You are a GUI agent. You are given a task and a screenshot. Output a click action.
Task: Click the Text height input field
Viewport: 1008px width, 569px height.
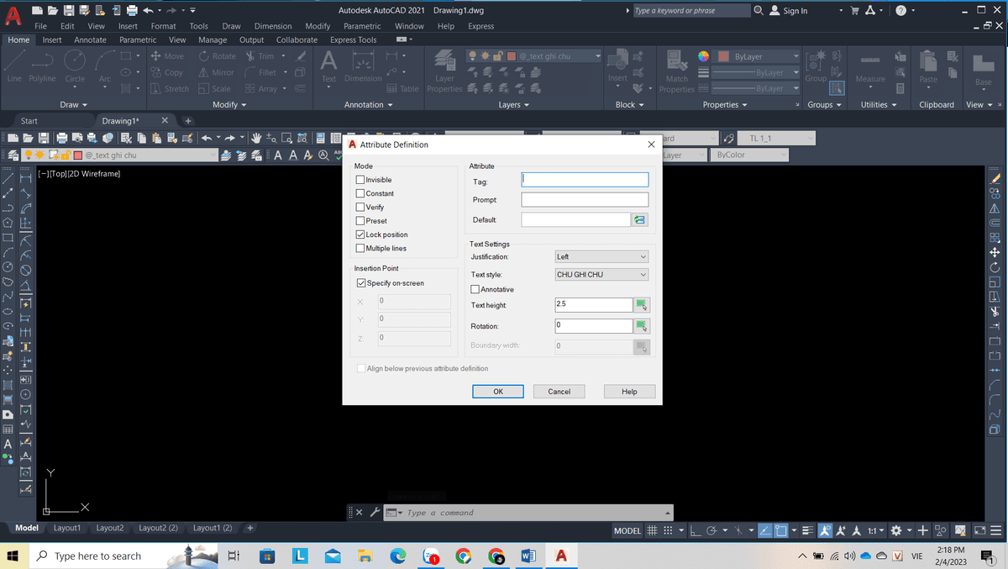(x=594, y=305)
